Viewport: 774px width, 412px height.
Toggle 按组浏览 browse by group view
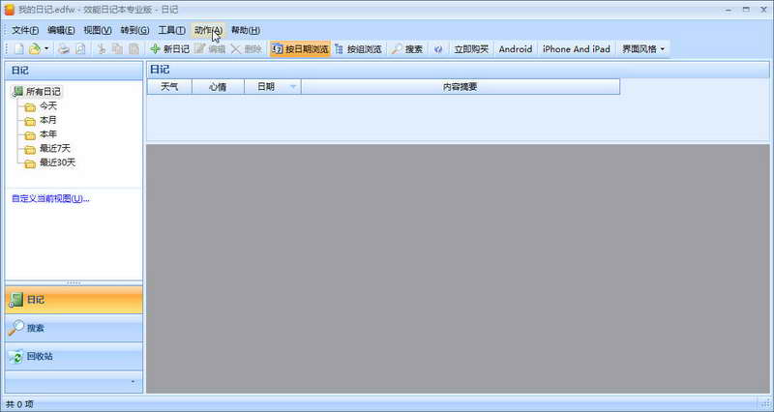pos(358,49)
